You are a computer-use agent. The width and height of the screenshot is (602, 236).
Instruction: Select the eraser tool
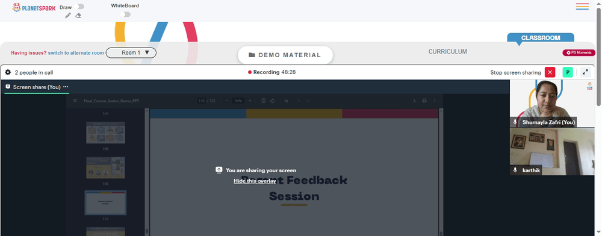coord(78,15)
